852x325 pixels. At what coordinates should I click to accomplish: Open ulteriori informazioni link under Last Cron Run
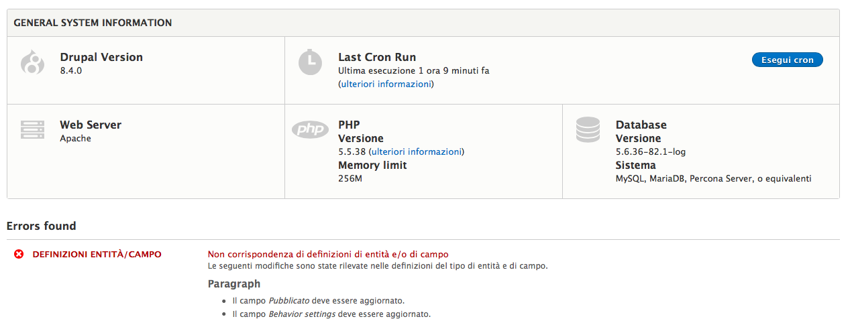click(x=386, y=84)
